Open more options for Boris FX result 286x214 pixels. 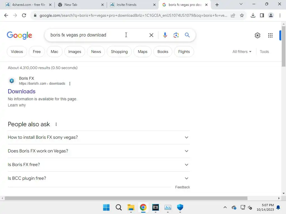(x=70, y=84)
